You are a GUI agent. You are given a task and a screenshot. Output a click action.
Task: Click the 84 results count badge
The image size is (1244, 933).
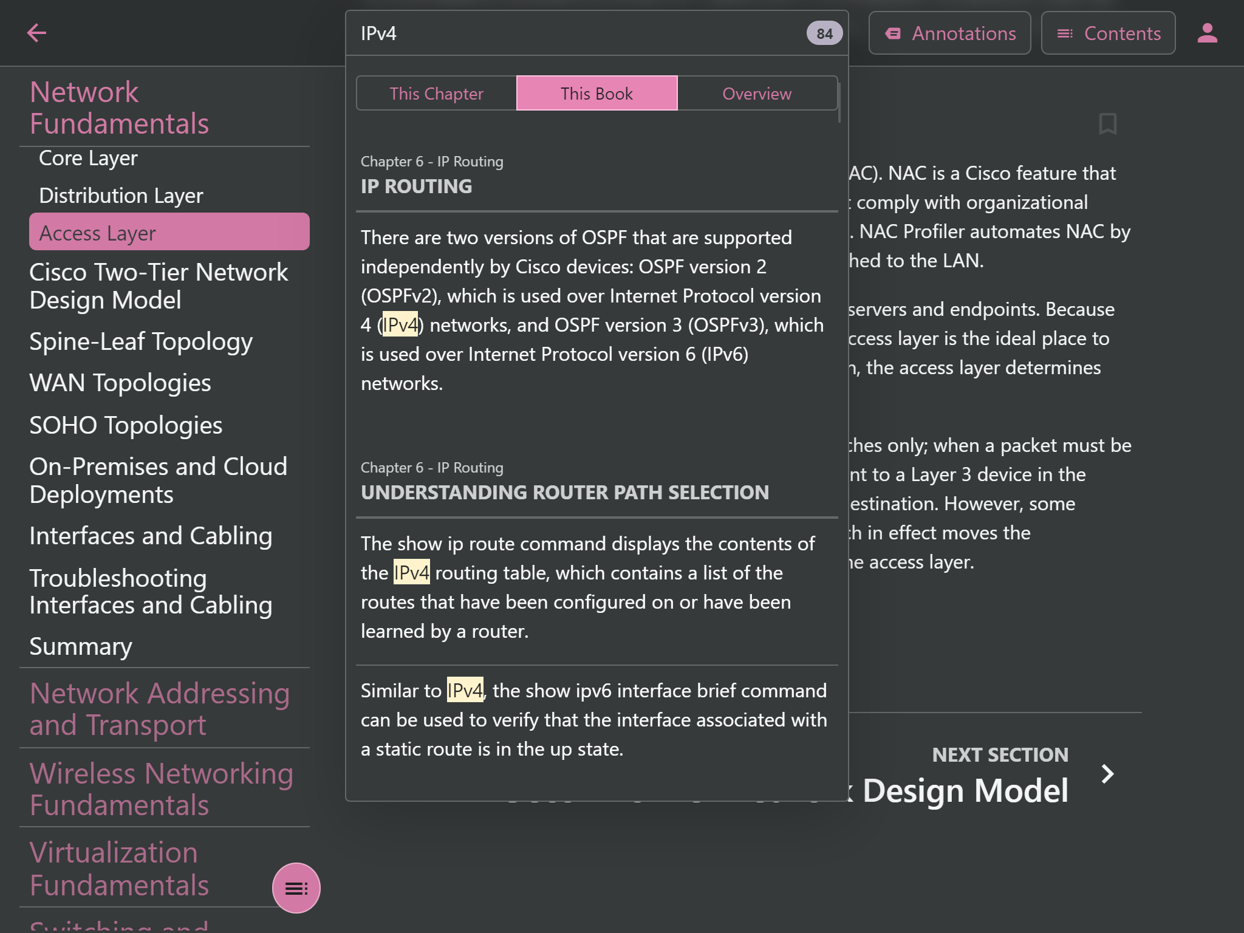point(824,33)
